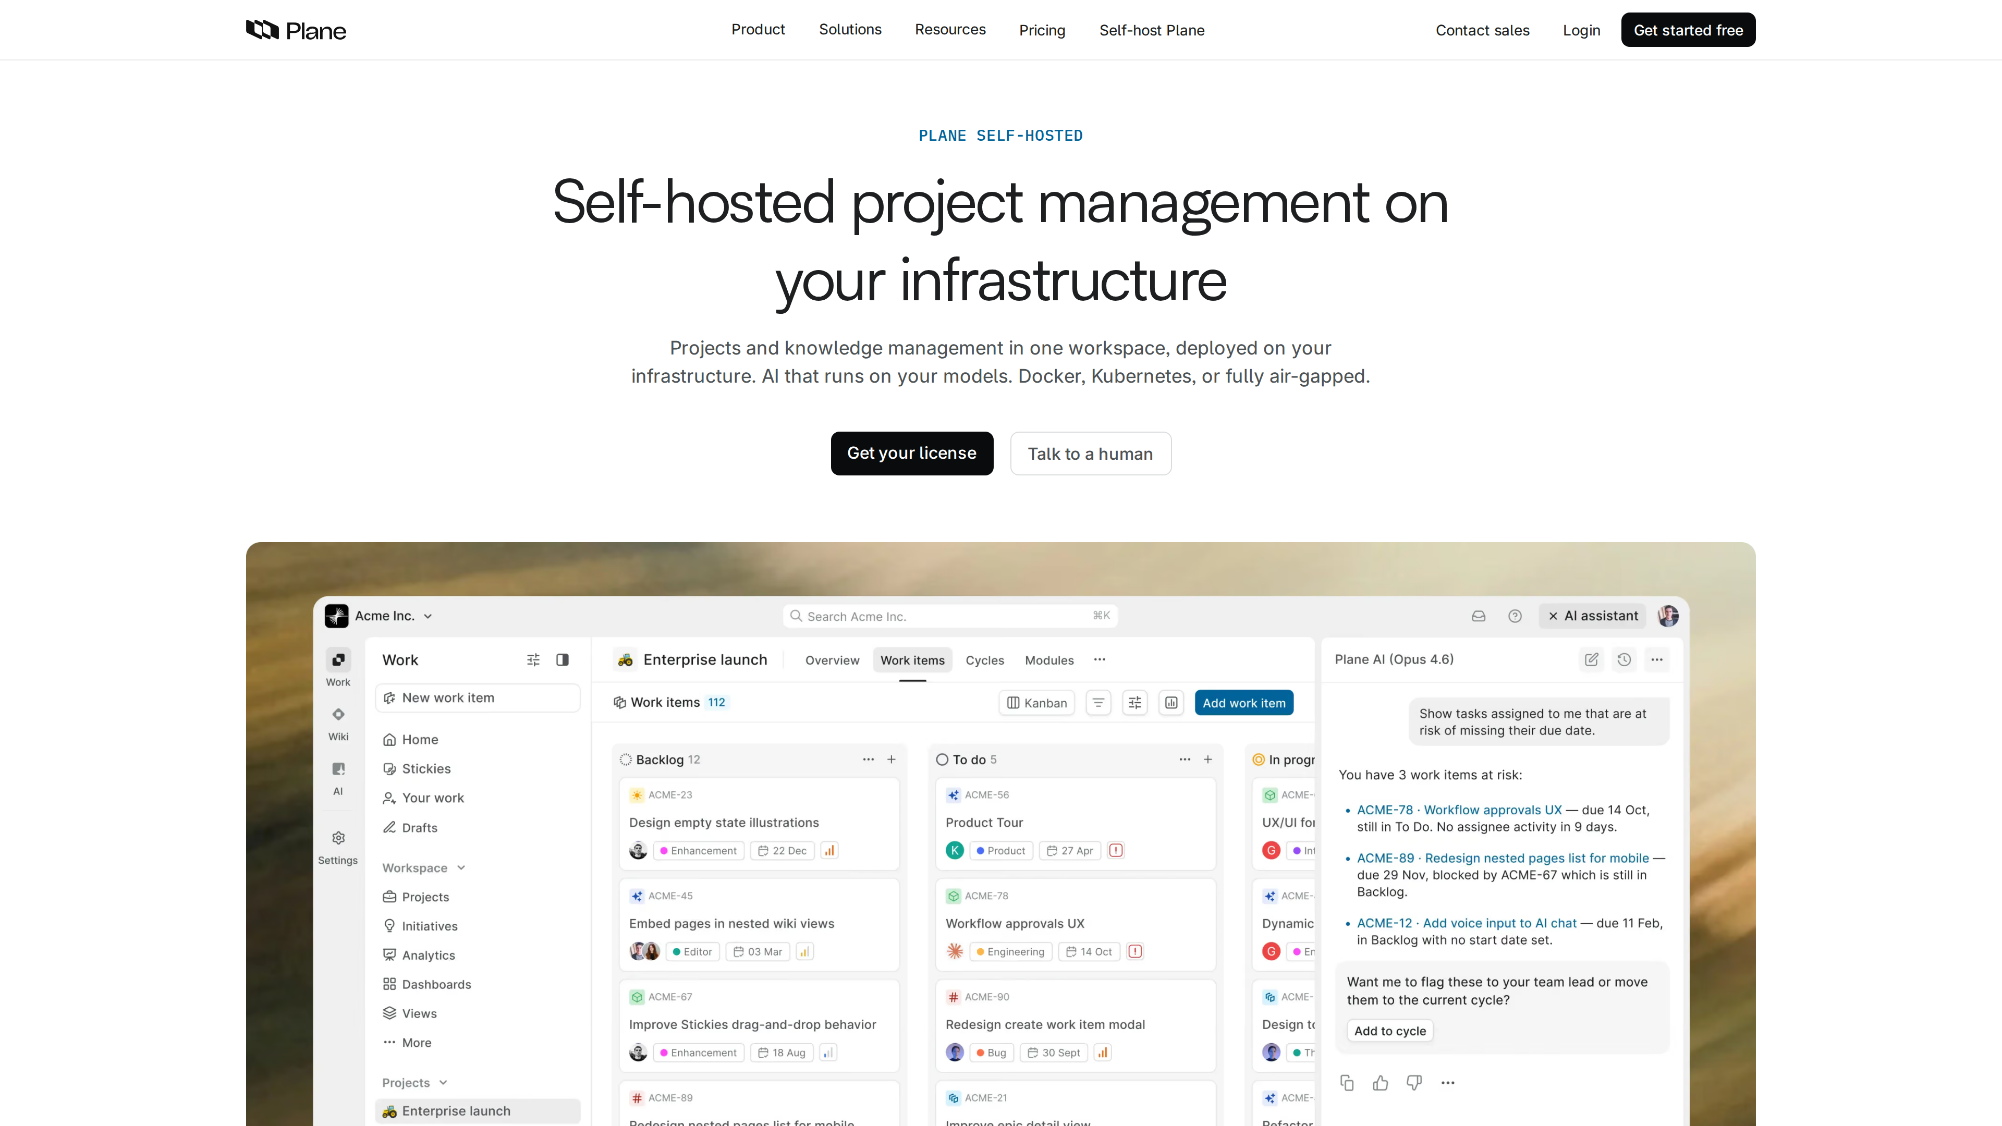Open the Design empty state illustrations card

coord(759,824)
